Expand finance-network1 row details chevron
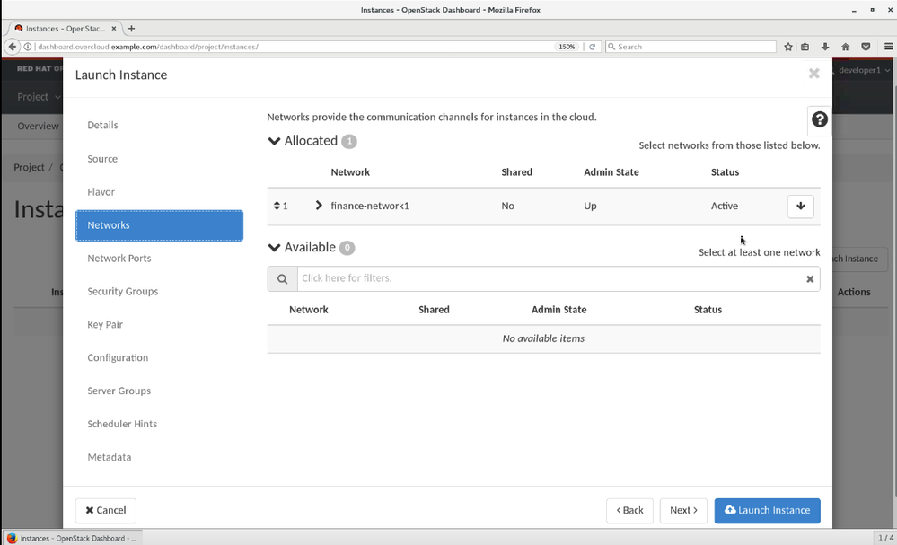The height and width of the screenshot is (545, 897). coord(319,206)
